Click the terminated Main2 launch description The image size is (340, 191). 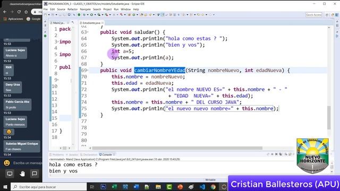115,159
